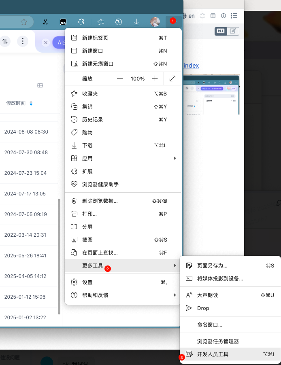Click the bookmark star icon in address bar
This screenshot has height=365, width=281.
tap(24, 22)
